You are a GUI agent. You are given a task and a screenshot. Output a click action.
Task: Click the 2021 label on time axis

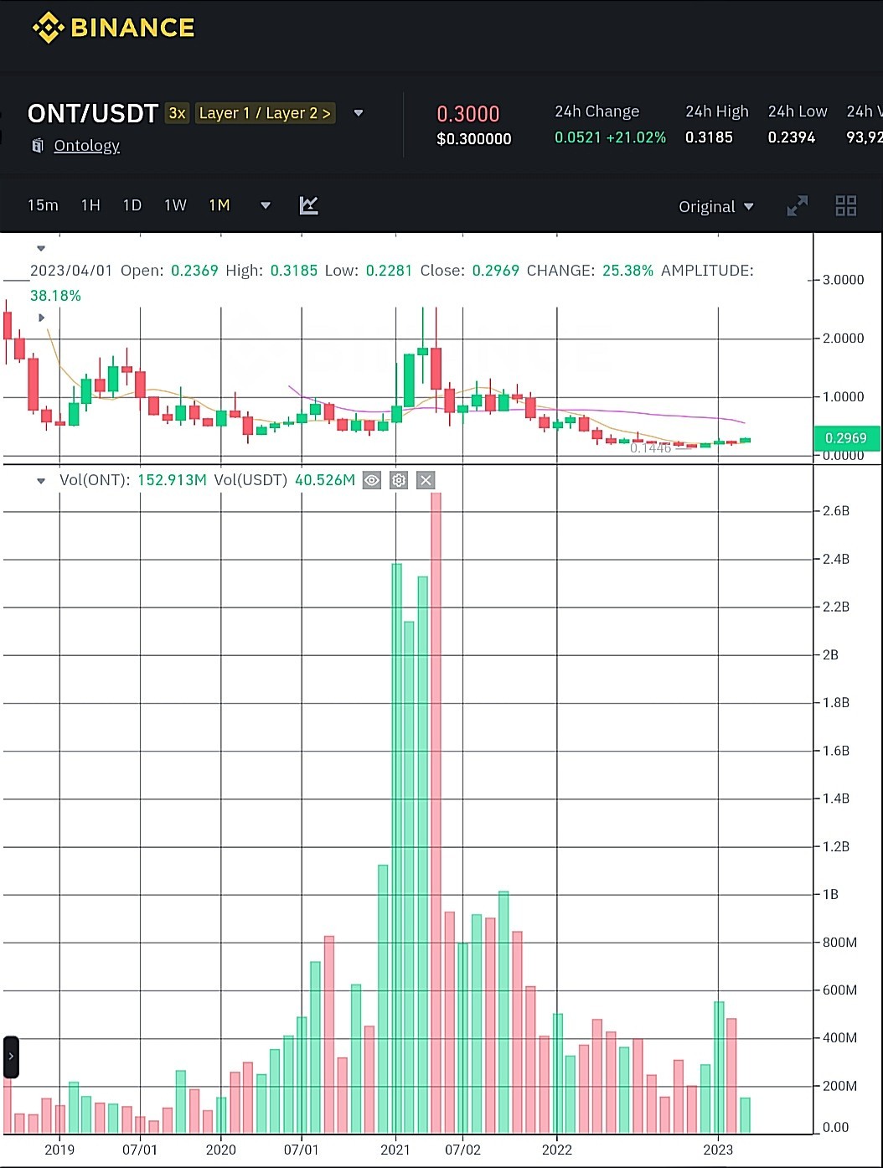pyautogui.click(x=395, y=1150)
